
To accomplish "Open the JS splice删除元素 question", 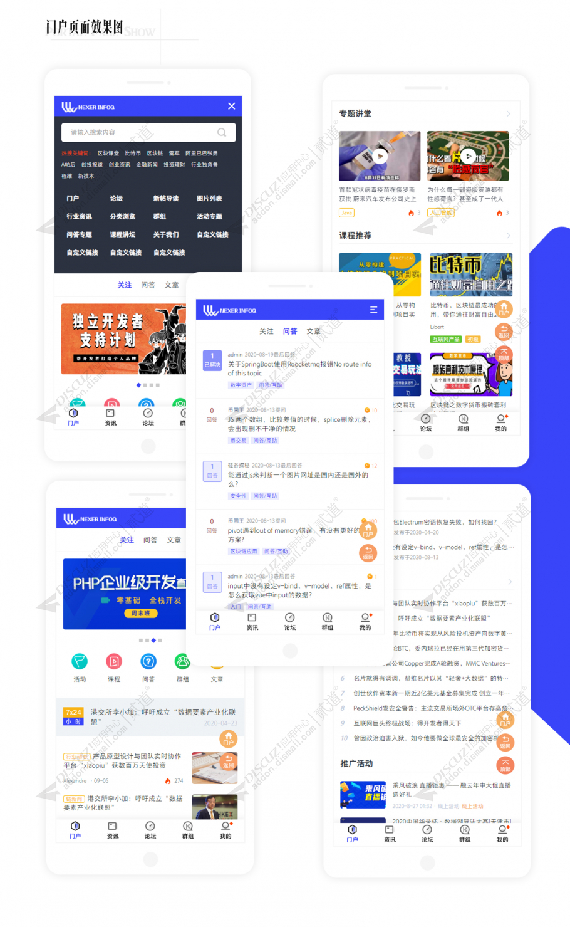I will click(x=299, y=424).
